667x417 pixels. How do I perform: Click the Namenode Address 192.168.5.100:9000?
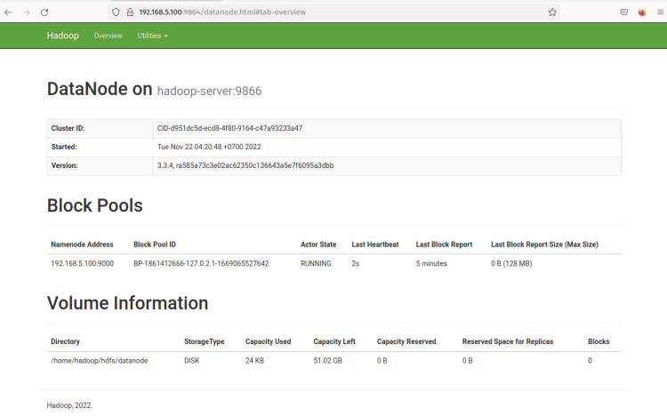82,263
